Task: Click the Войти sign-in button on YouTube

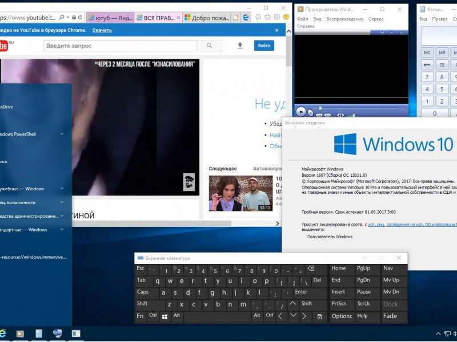Action: pos(264,46)
